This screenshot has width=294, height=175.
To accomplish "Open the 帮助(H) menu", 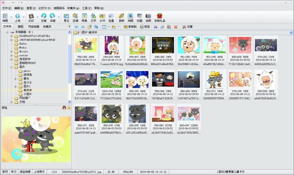I will [x=99, y=8].
